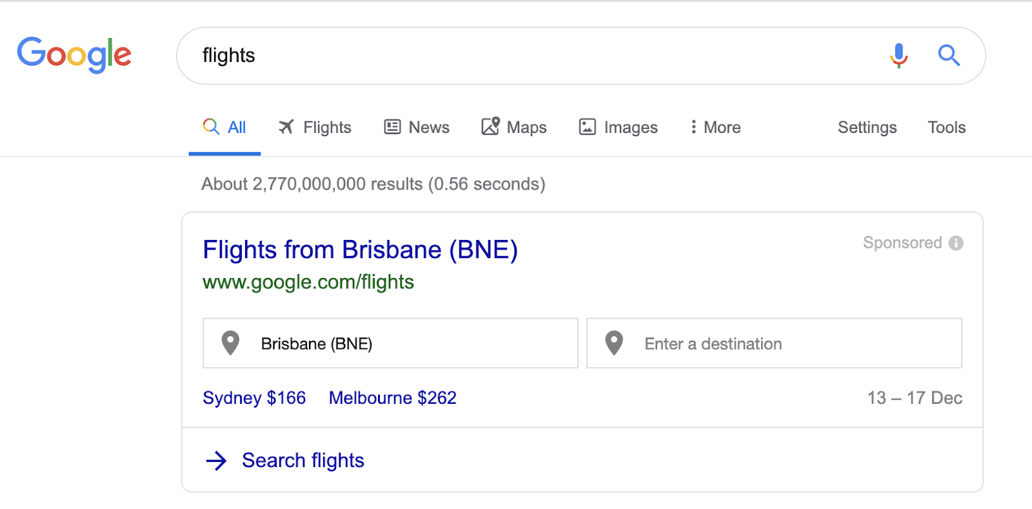The height and width of the screenshot is (509, 1032).
Task: Click the airplane icon in Flights tab
Action: tap(286, 127)
